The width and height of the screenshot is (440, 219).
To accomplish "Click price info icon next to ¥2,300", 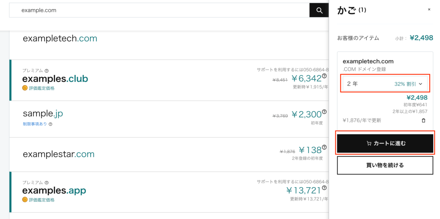I will pyautogui.click(x=324, y=112).
